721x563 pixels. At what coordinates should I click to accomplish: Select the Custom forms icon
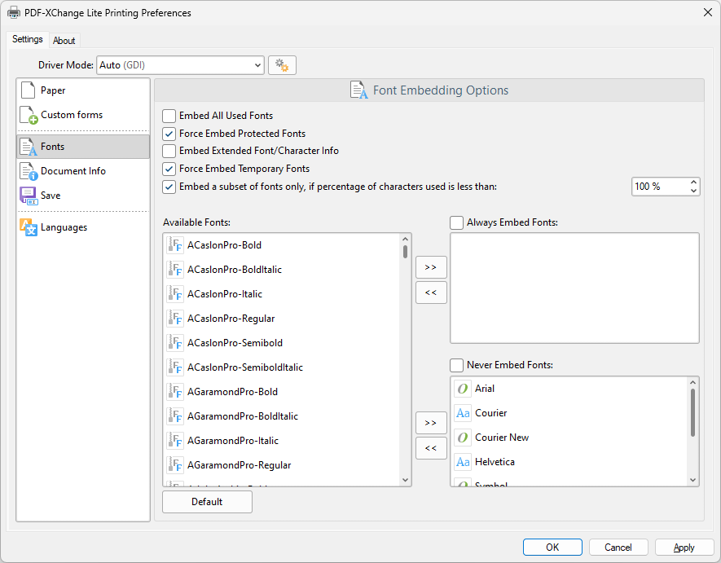[x=29, y=115]
